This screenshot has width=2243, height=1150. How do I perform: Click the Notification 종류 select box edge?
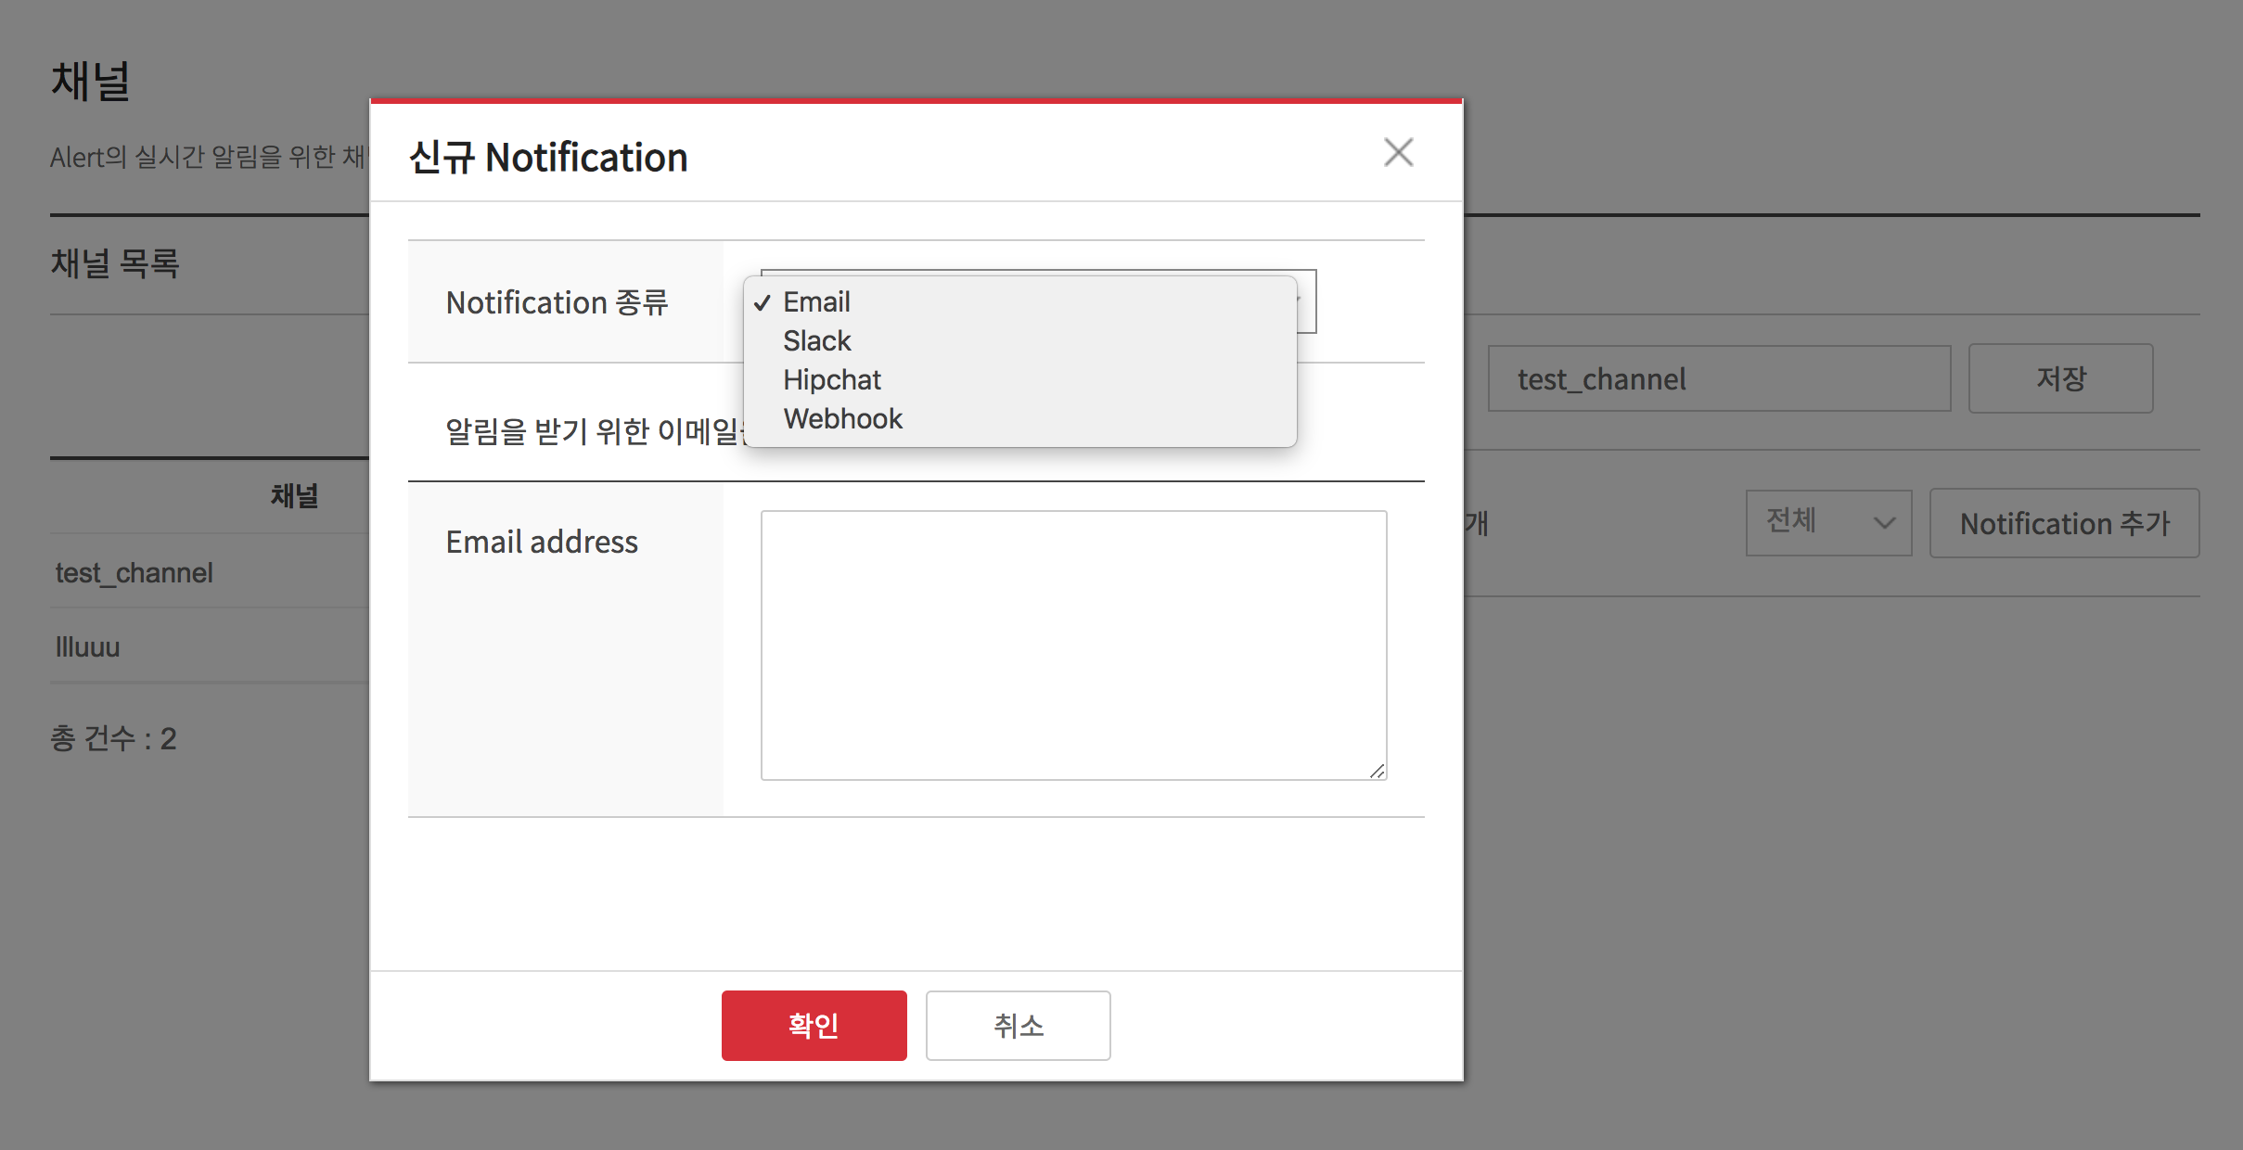point(1307,301)
